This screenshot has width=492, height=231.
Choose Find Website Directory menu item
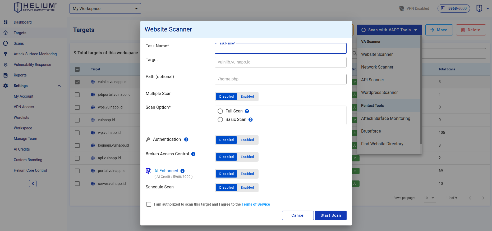pos(389,144)
